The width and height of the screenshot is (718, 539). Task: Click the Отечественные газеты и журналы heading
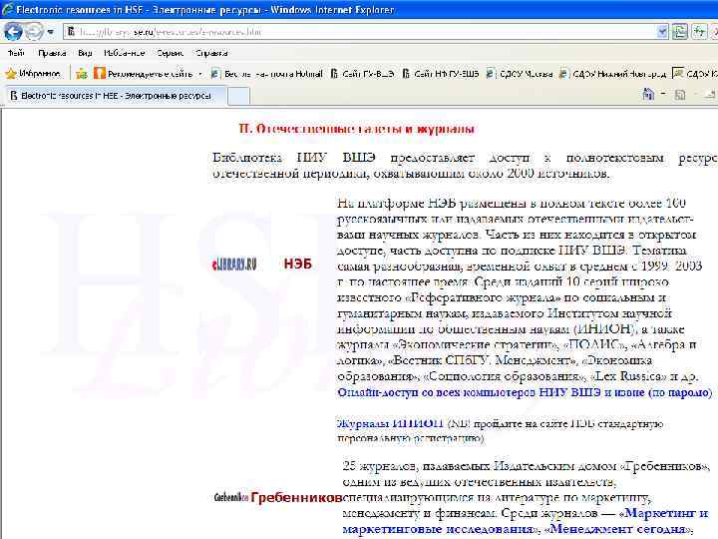tap(356, 129)
